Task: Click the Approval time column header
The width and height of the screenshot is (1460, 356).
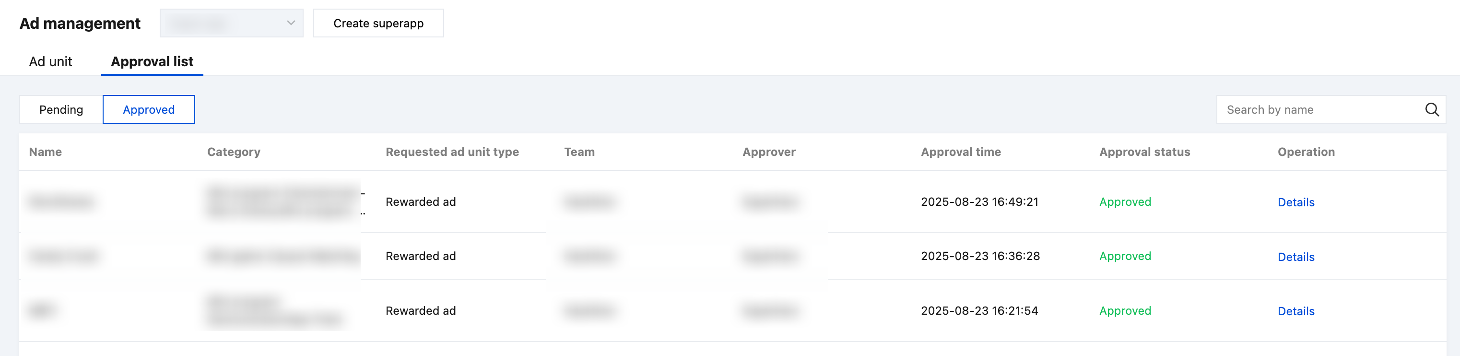Action: (x=961, y=152)
